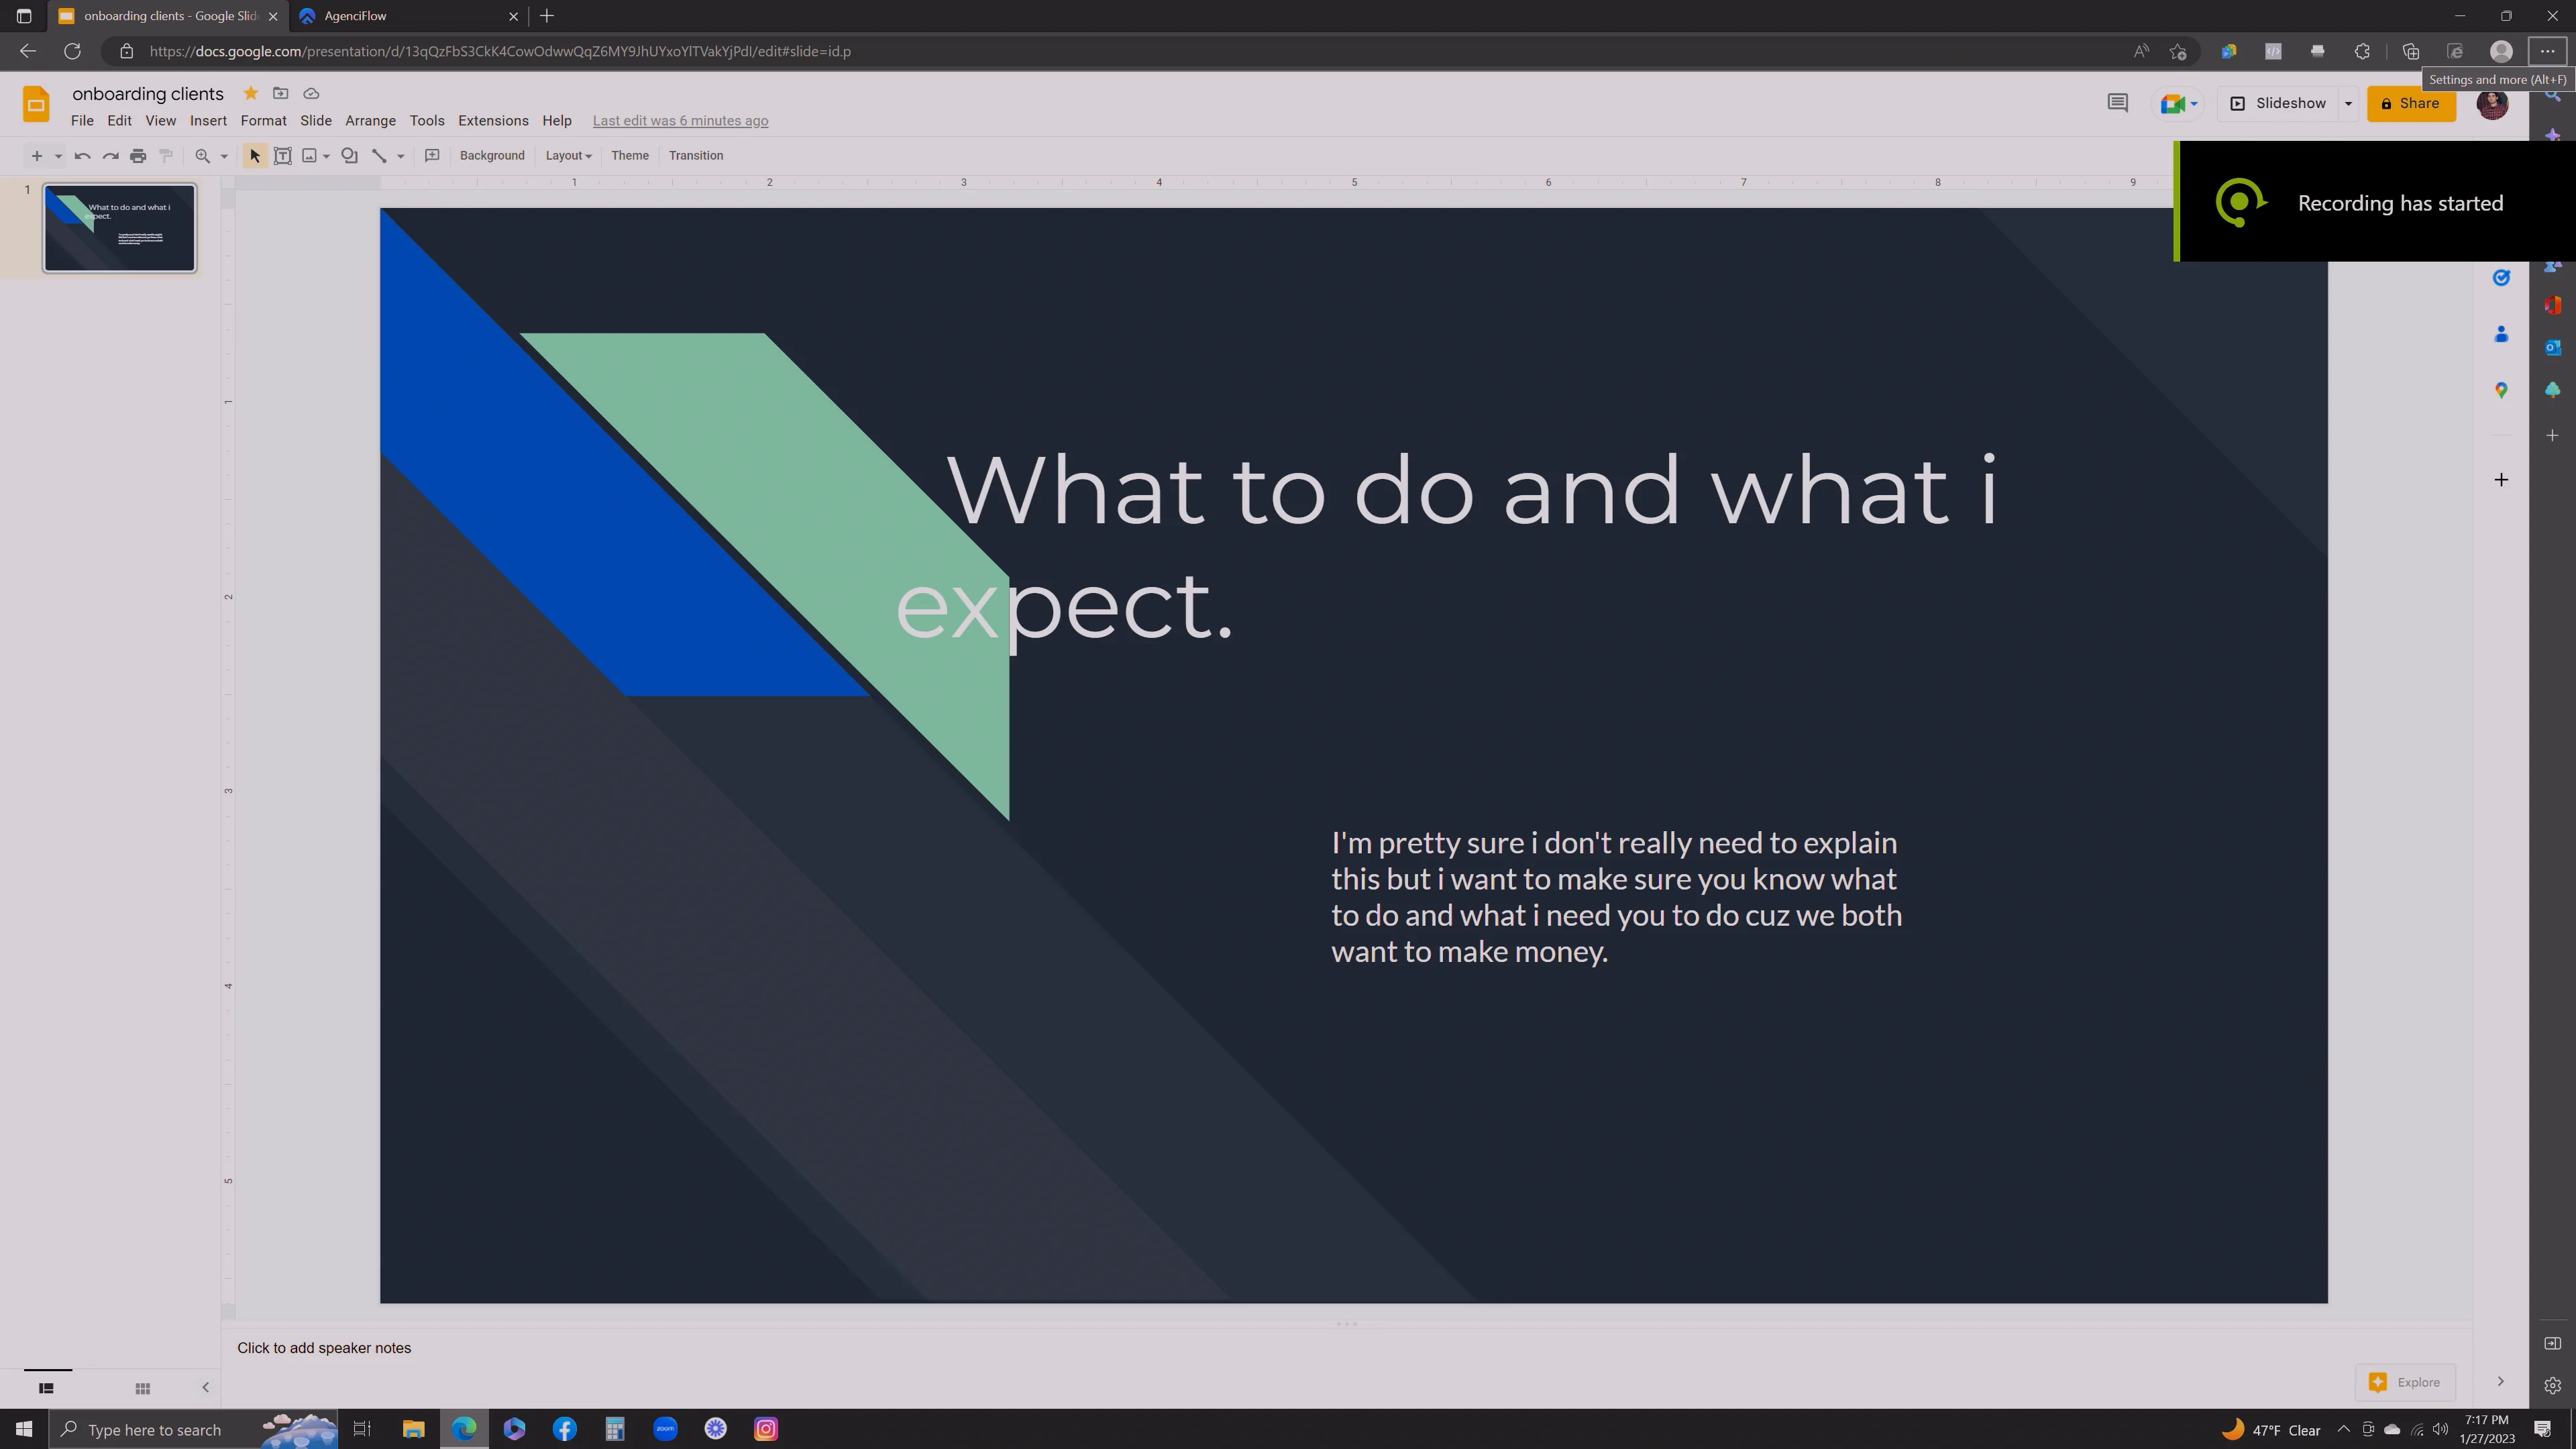
Task: Expand the line type dropdown arrow
Action: 400,156
